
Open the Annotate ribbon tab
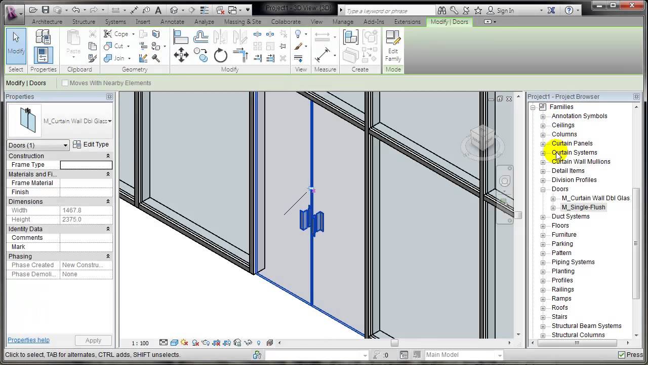[x=172, y=22]
